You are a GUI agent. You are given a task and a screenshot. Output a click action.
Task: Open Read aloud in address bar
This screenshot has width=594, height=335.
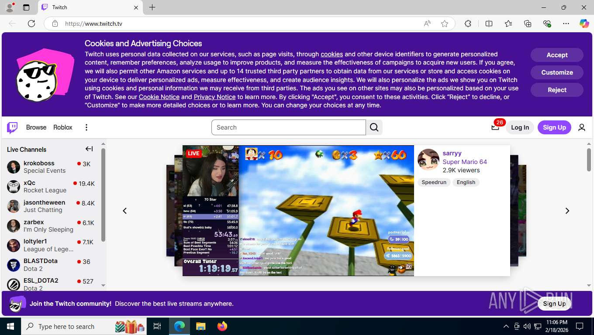click(x=427, y=24)
